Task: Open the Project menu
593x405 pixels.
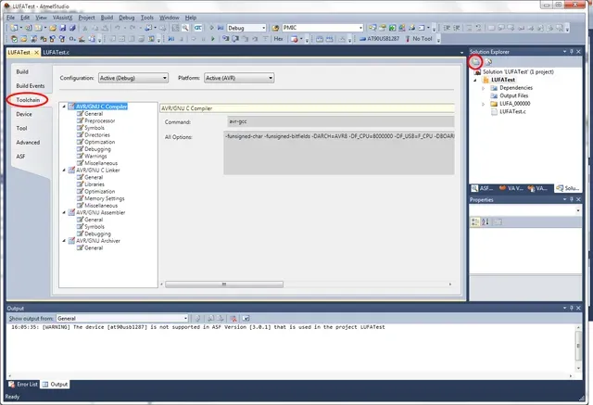Action: pos(86,18)
